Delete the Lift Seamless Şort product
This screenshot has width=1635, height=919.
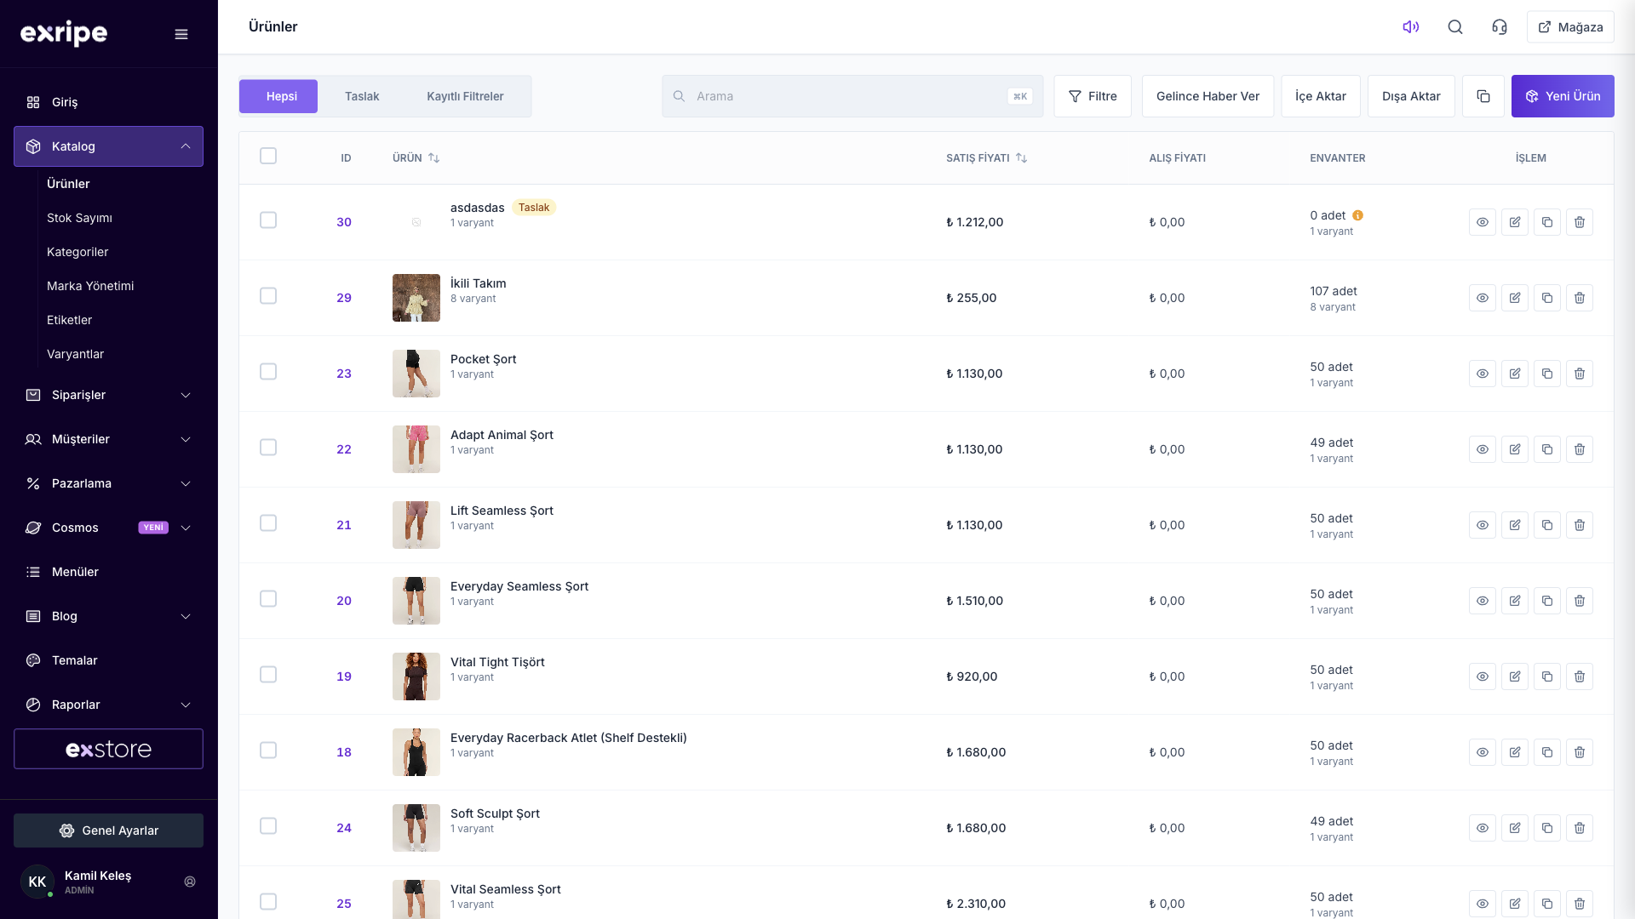1580,525
